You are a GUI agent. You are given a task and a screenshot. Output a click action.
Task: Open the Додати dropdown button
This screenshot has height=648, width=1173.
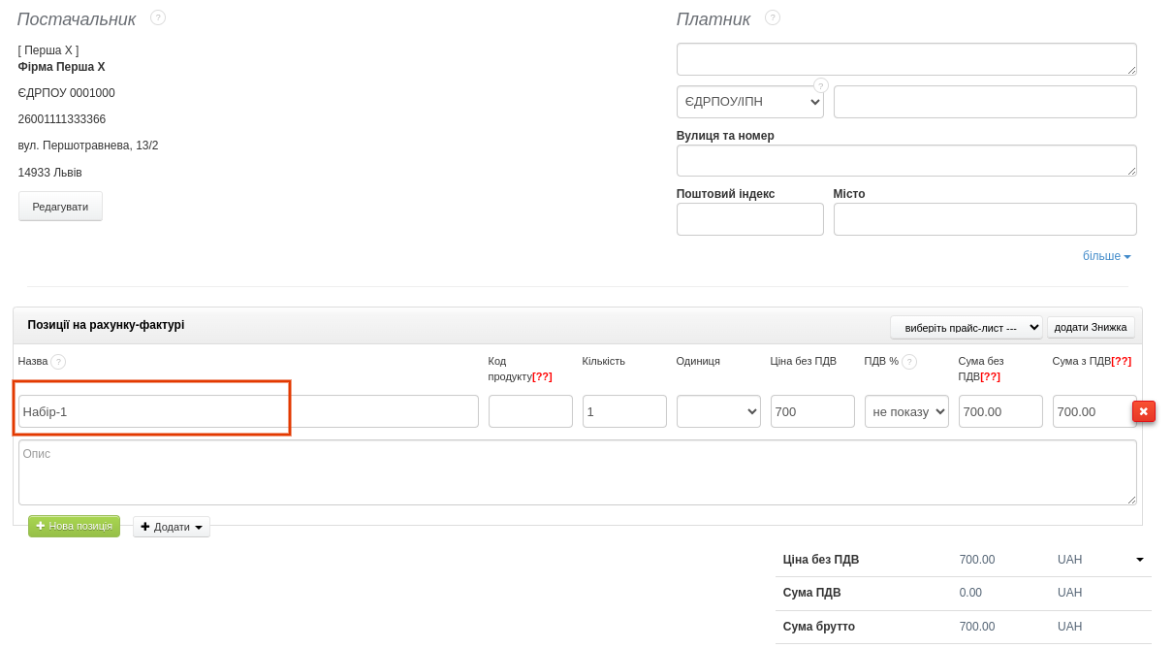(172, 527)
